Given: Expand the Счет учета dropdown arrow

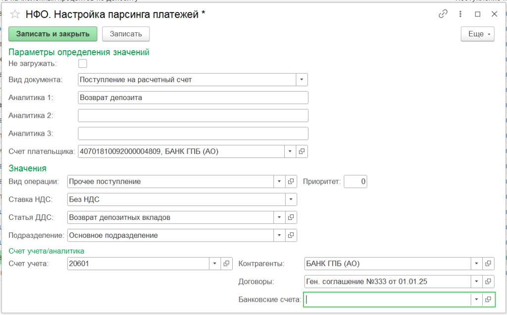Looking at the screenshot, I should (x=215, y=263).
